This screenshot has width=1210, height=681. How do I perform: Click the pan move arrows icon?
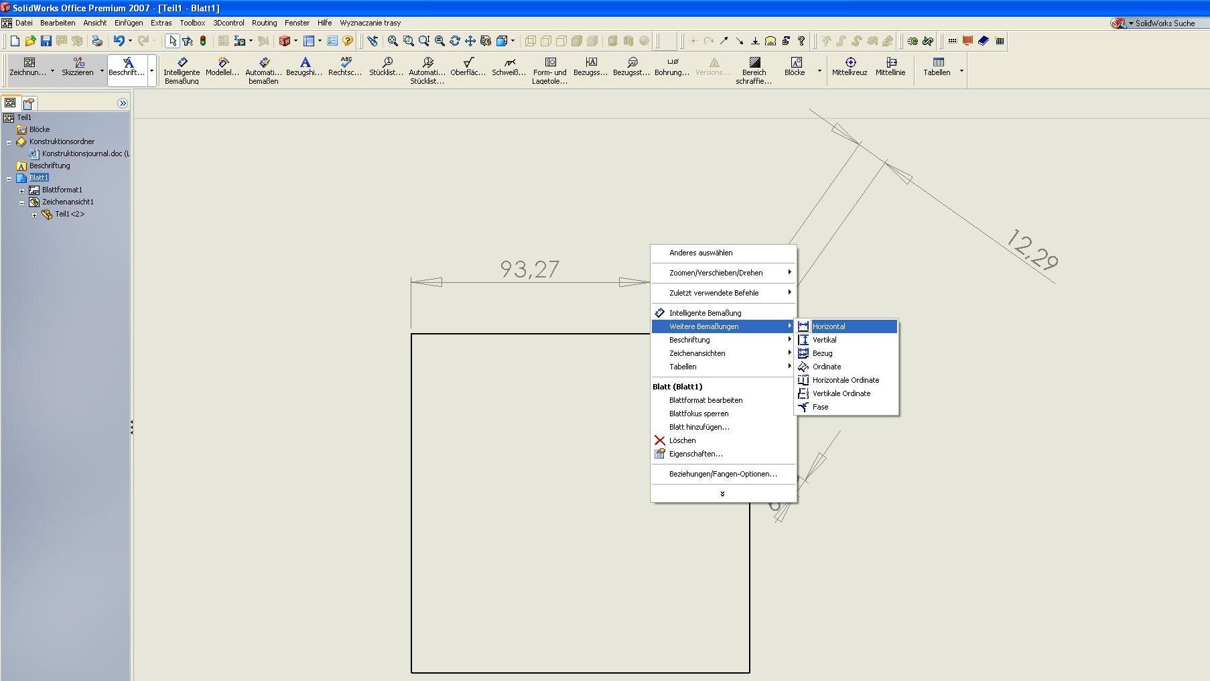(470, 41)
